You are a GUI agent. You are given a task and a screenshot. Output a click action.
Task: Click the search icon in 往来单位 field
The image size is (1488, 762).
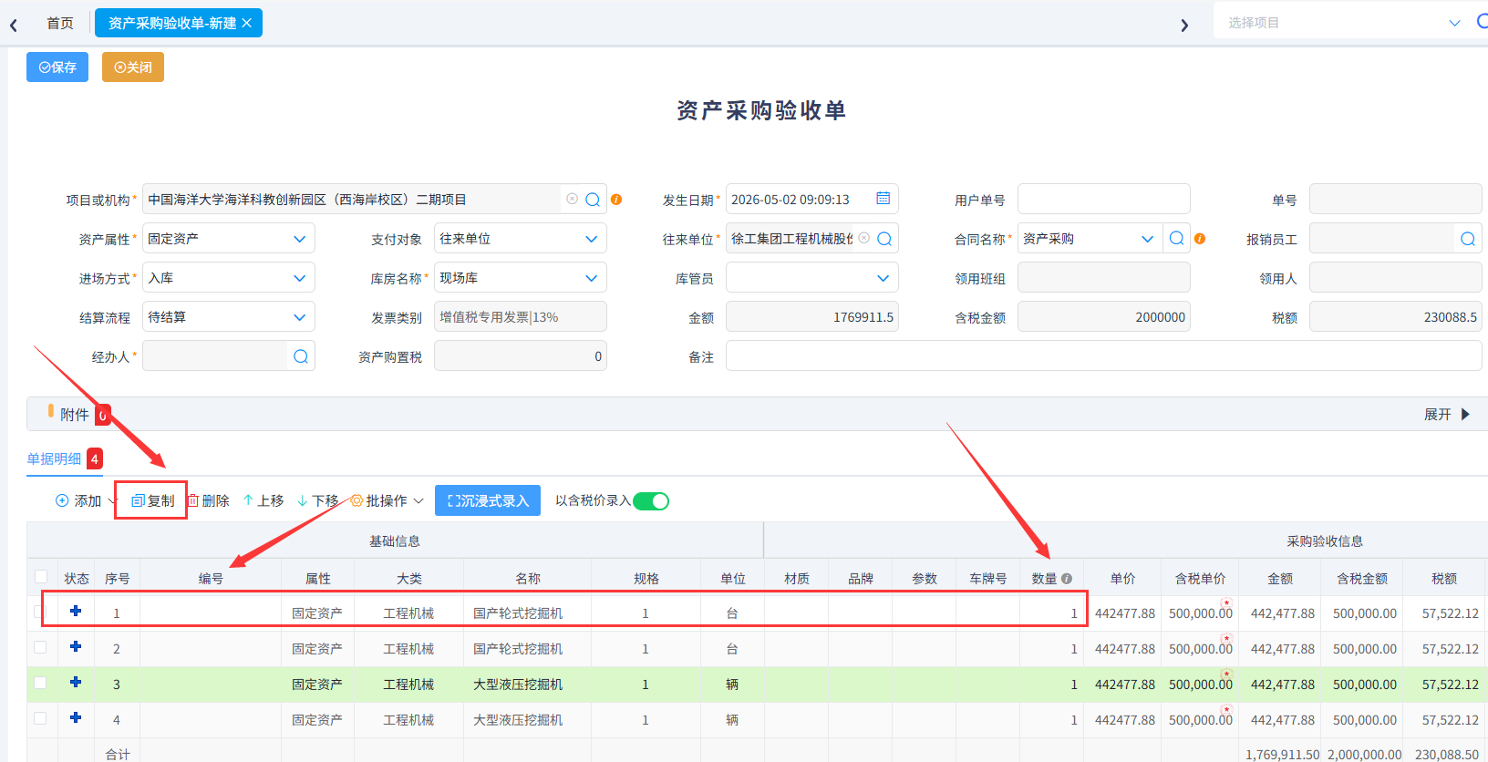[x=884, y=239]
